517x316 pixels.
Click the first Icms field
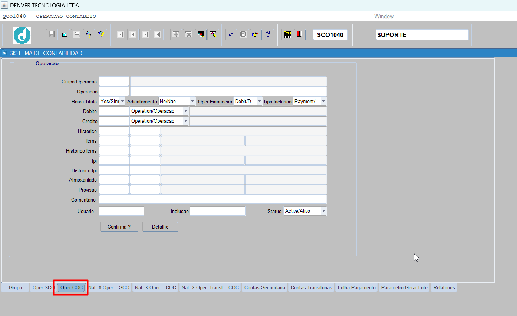(114, 141)
